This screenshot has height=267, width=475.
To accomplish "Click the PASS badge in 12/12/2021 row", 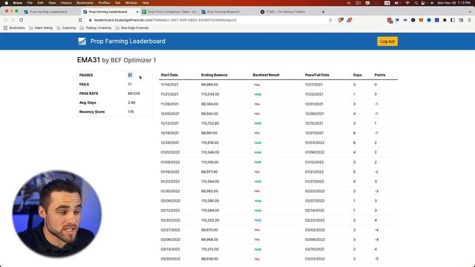I will (258, 124).
